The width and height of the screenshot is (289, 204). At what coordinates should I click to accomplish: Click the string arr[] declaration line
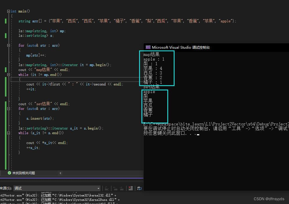tap(127, 21)
